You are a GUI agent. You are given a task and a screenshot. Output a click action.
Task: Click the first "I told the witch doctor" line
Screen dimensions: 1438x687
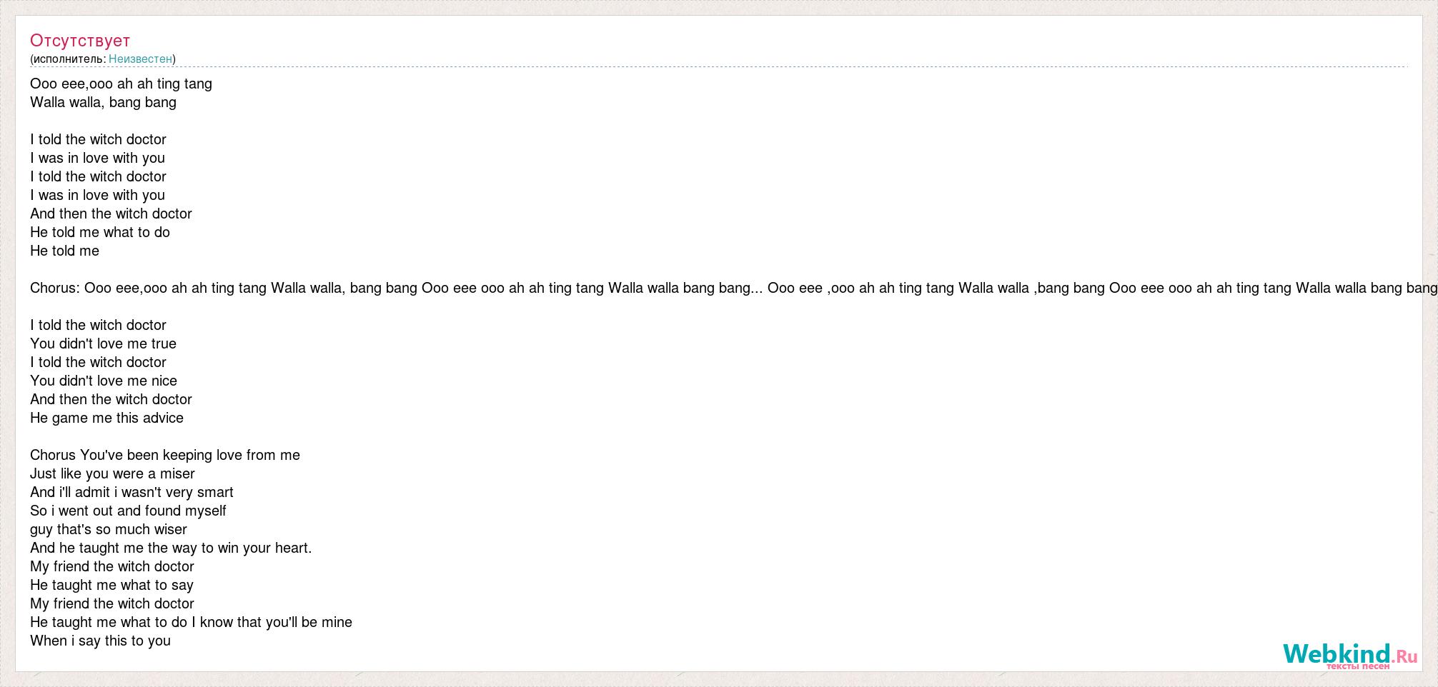(98, 139)
